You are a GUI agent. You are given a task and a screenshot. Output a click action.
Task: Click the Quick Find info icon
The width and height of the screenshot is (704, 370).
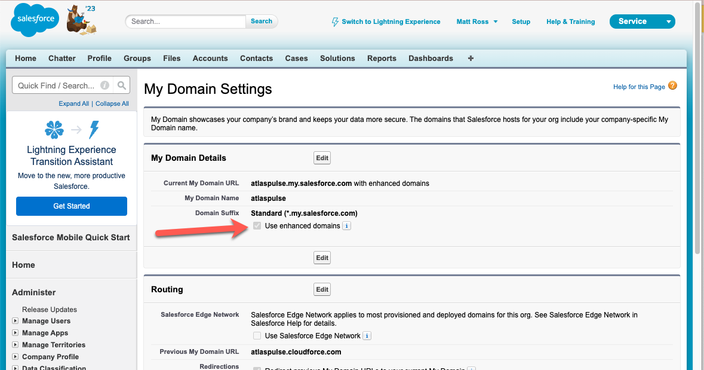click(x=104, y=85)
